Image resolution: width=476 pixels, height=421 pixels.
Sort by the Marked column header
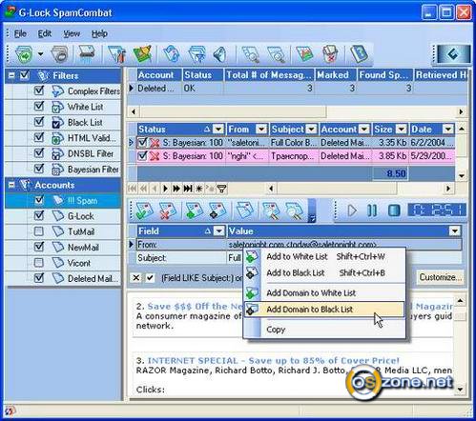[336, 75]
